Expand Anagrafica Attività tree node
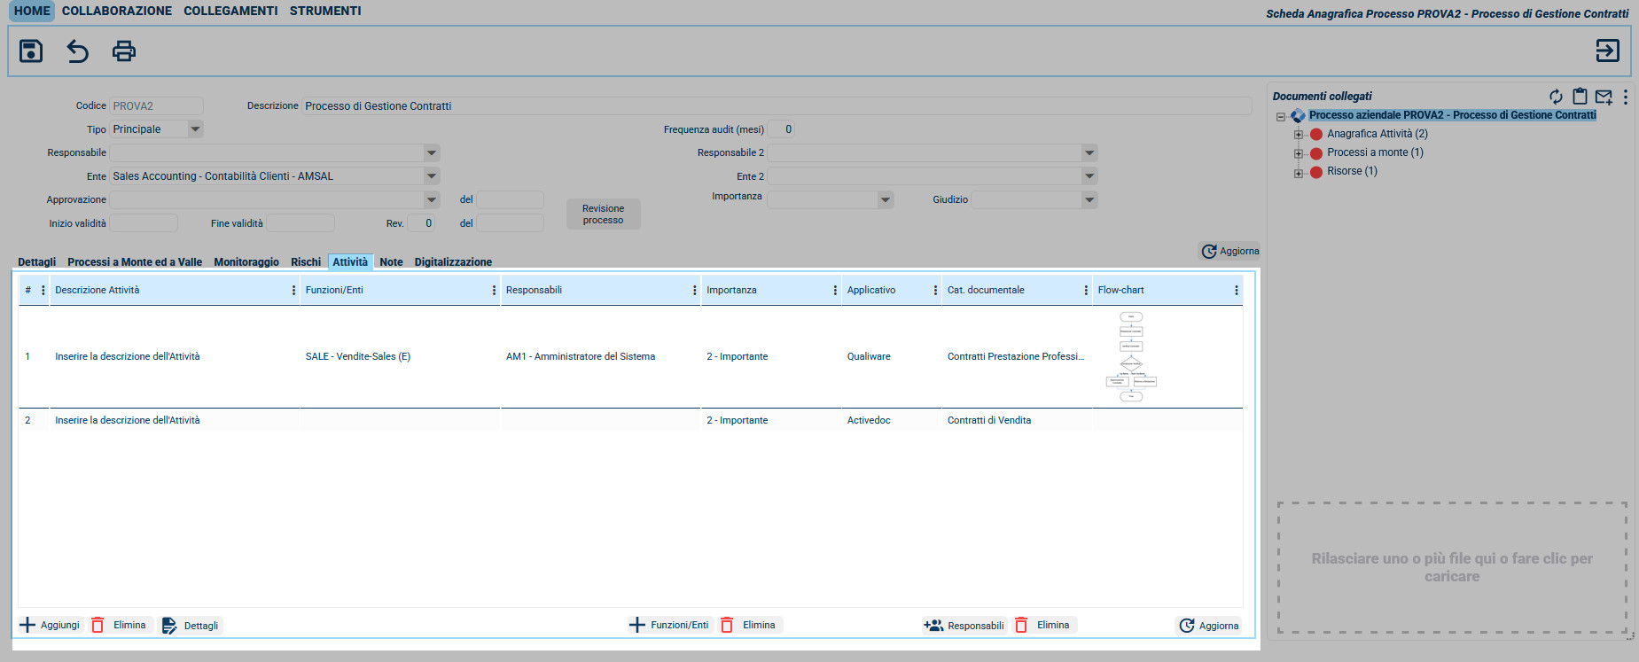The width and height of the screenshot is (1639, 662). 1299,135
